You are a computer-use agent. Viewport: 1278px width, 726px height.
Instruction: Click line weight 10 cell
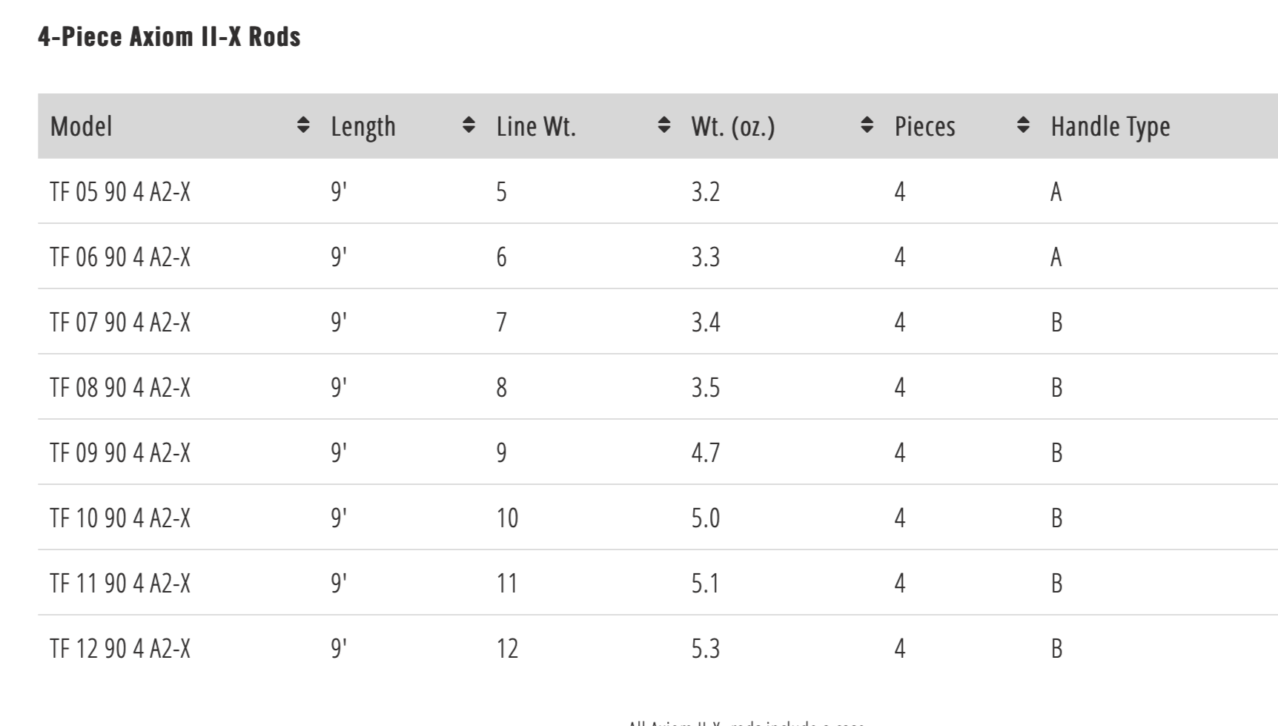(x=507, y=518)
